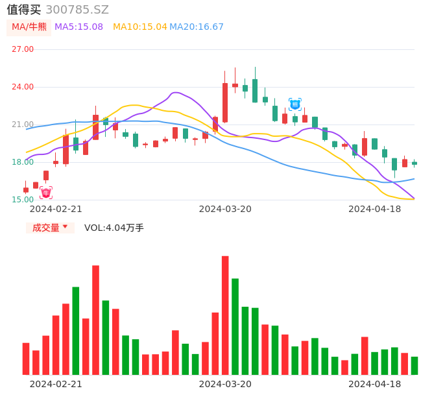Click the 成交量 volume label

tap(46, 228)
